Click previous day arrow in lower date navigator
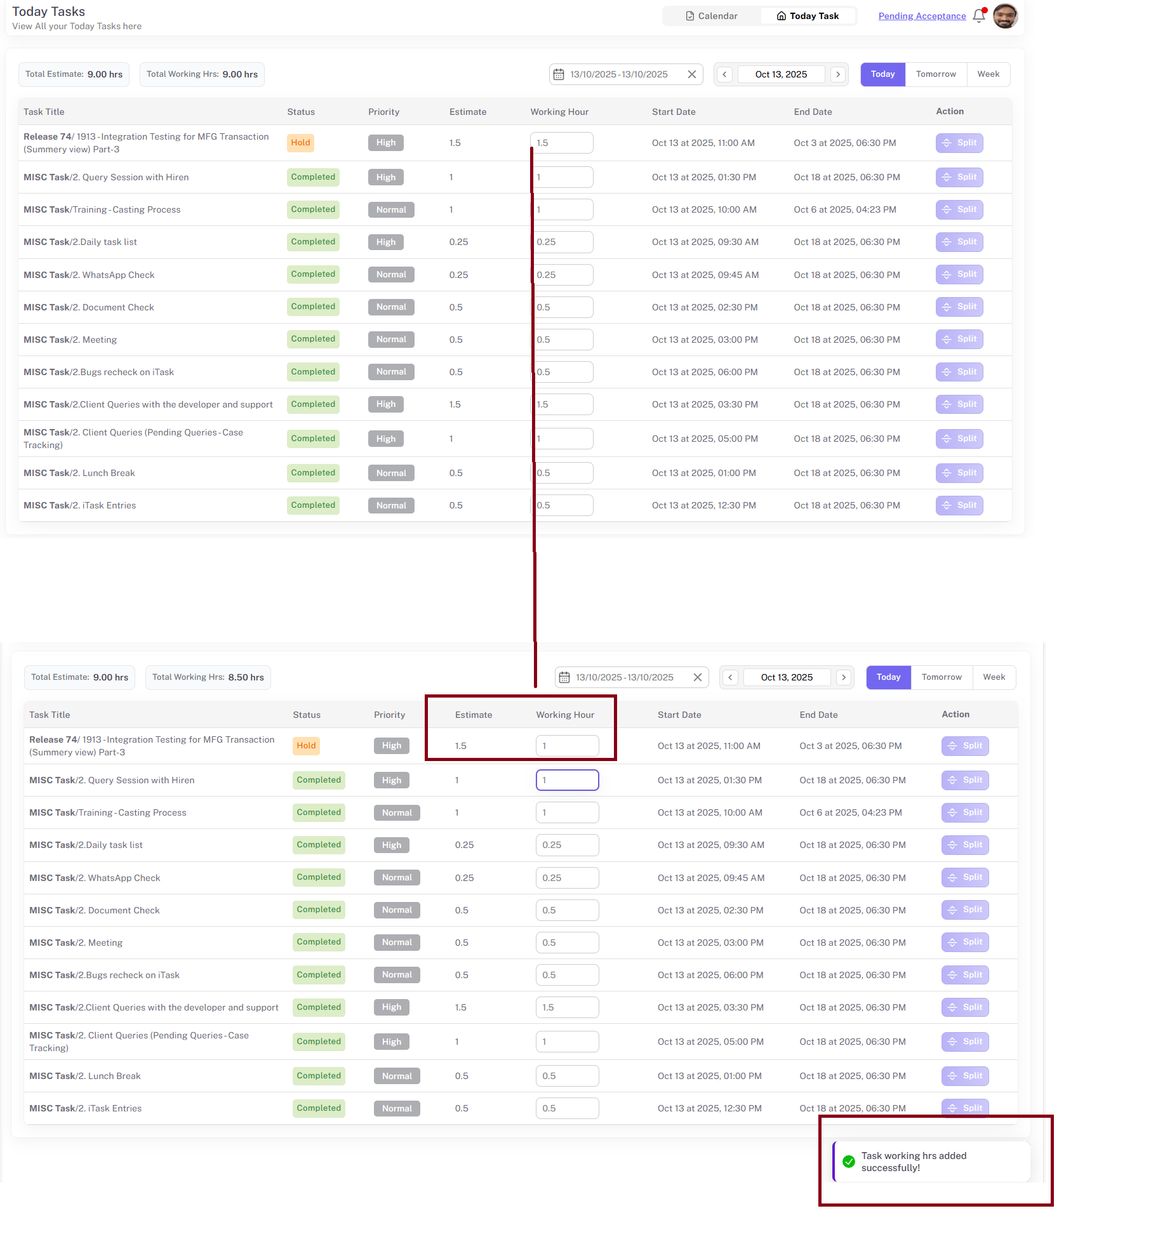Viewport: 1158px width, 1239px height. tap(730, 677)
